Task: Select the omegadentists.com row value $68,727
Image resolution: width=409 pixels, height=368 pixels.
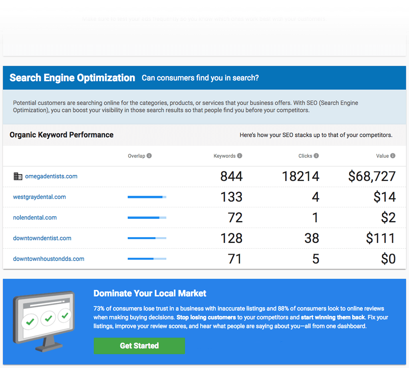Action: (x=372, y=176)
